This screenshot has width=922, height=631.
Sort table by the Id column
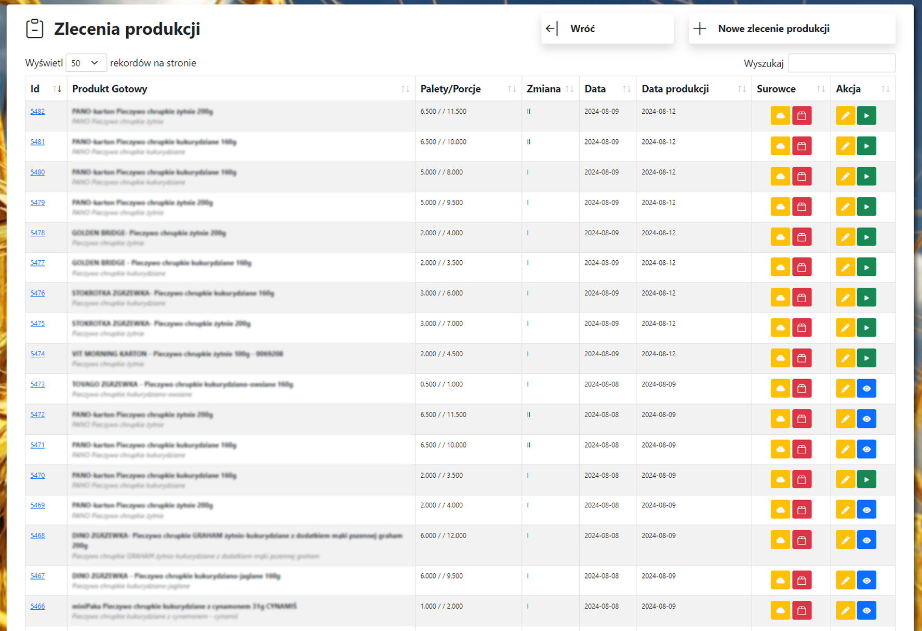click(46, 89)
